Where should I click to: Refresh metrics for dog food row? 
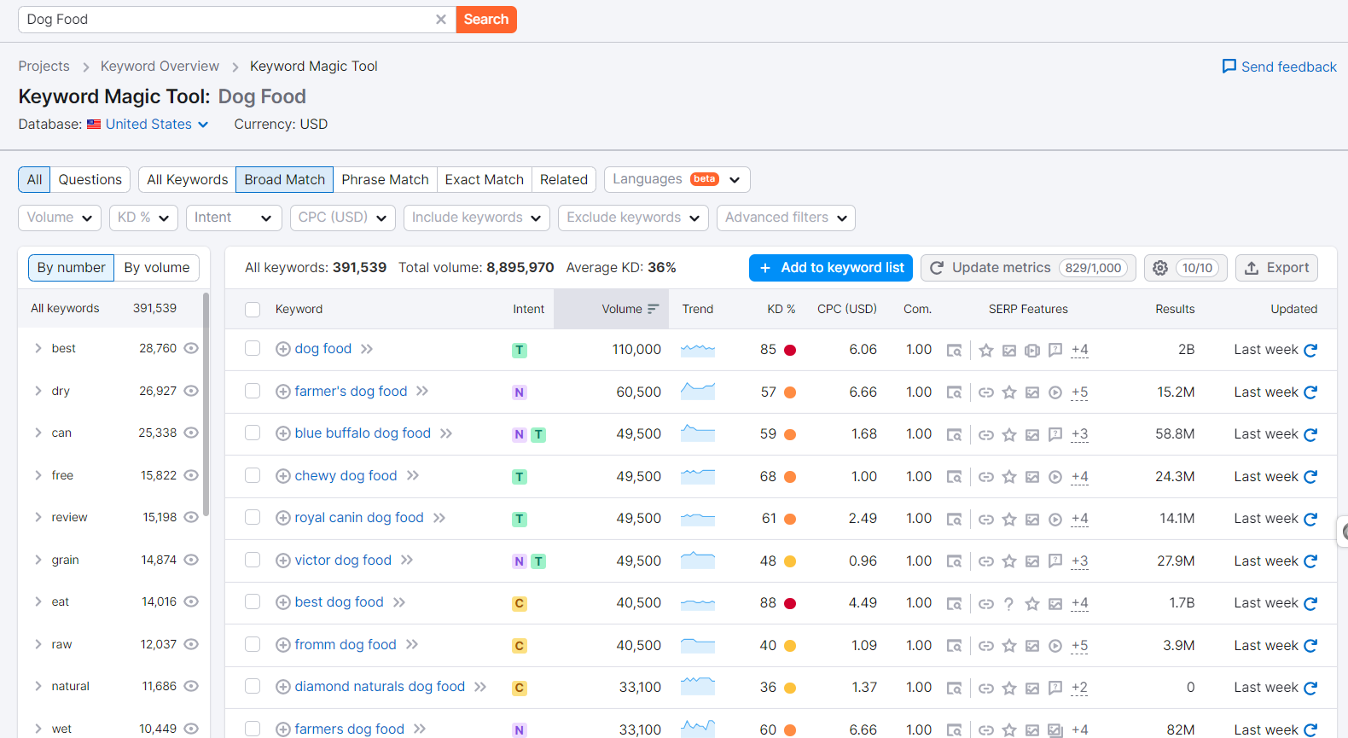[1310, 350]
